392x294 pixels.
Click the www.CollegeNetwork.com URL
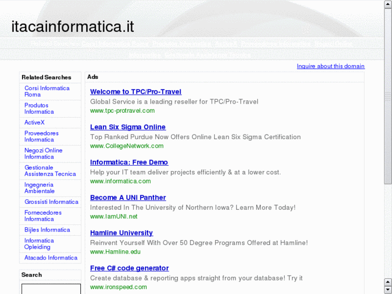(x=127, y=146)
